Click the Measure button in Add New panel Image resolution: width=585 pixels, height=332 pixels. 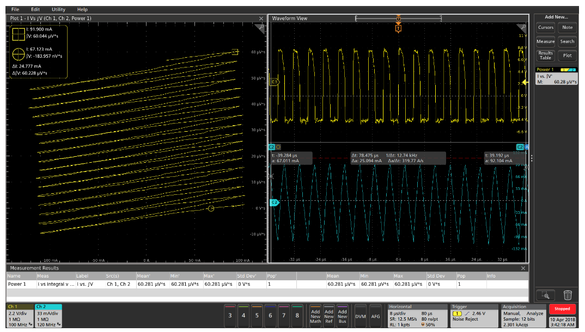[546, 41]
